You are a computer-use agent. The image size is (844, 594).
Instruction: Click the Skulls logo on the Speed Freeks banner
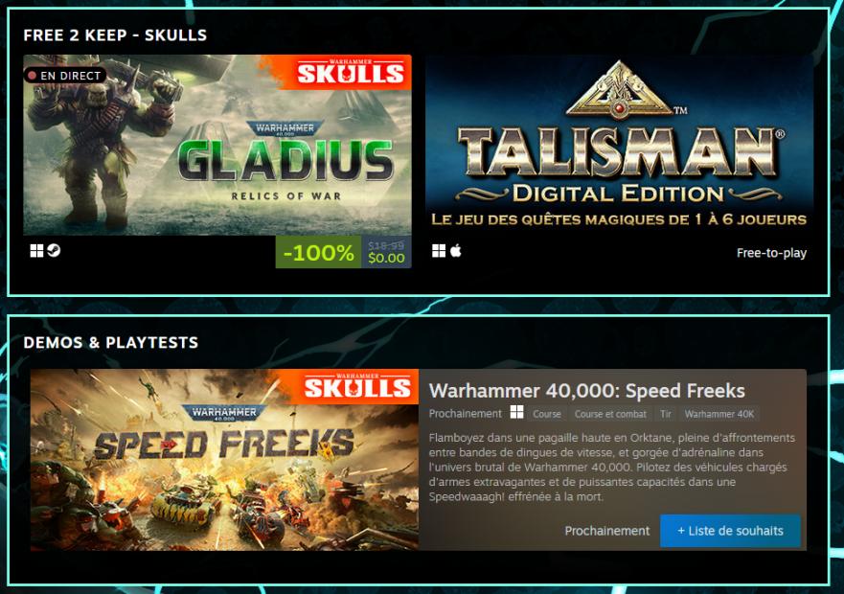pyautogui.click(x=357, y=387)
